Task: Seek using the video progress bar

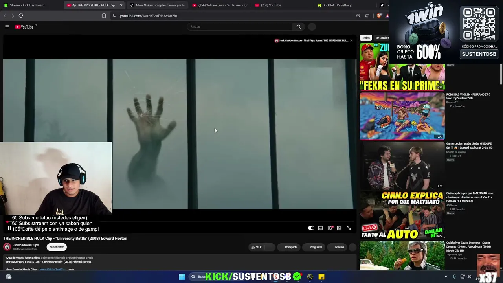Action: pos(180,222)
